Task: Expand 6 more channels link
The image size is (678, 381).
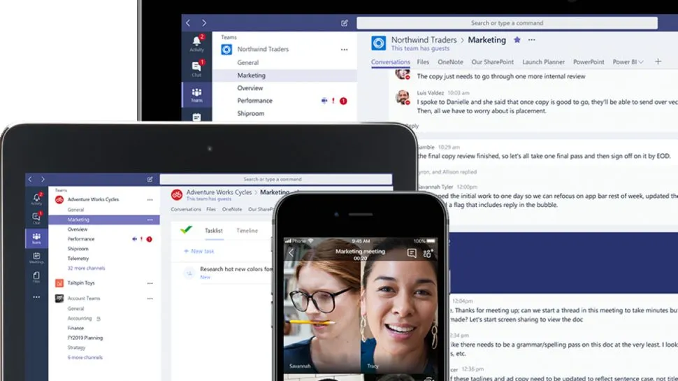Action: click(x=85, y=357)
